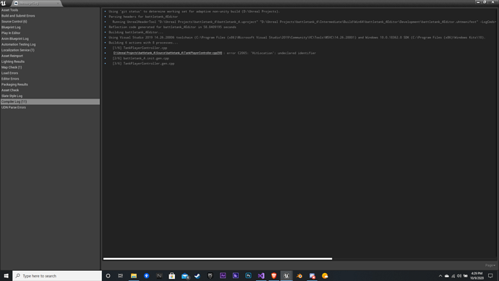Show hidden system tray icons
499x281 pixels.
pyautogui.click(x=440, y=276)
